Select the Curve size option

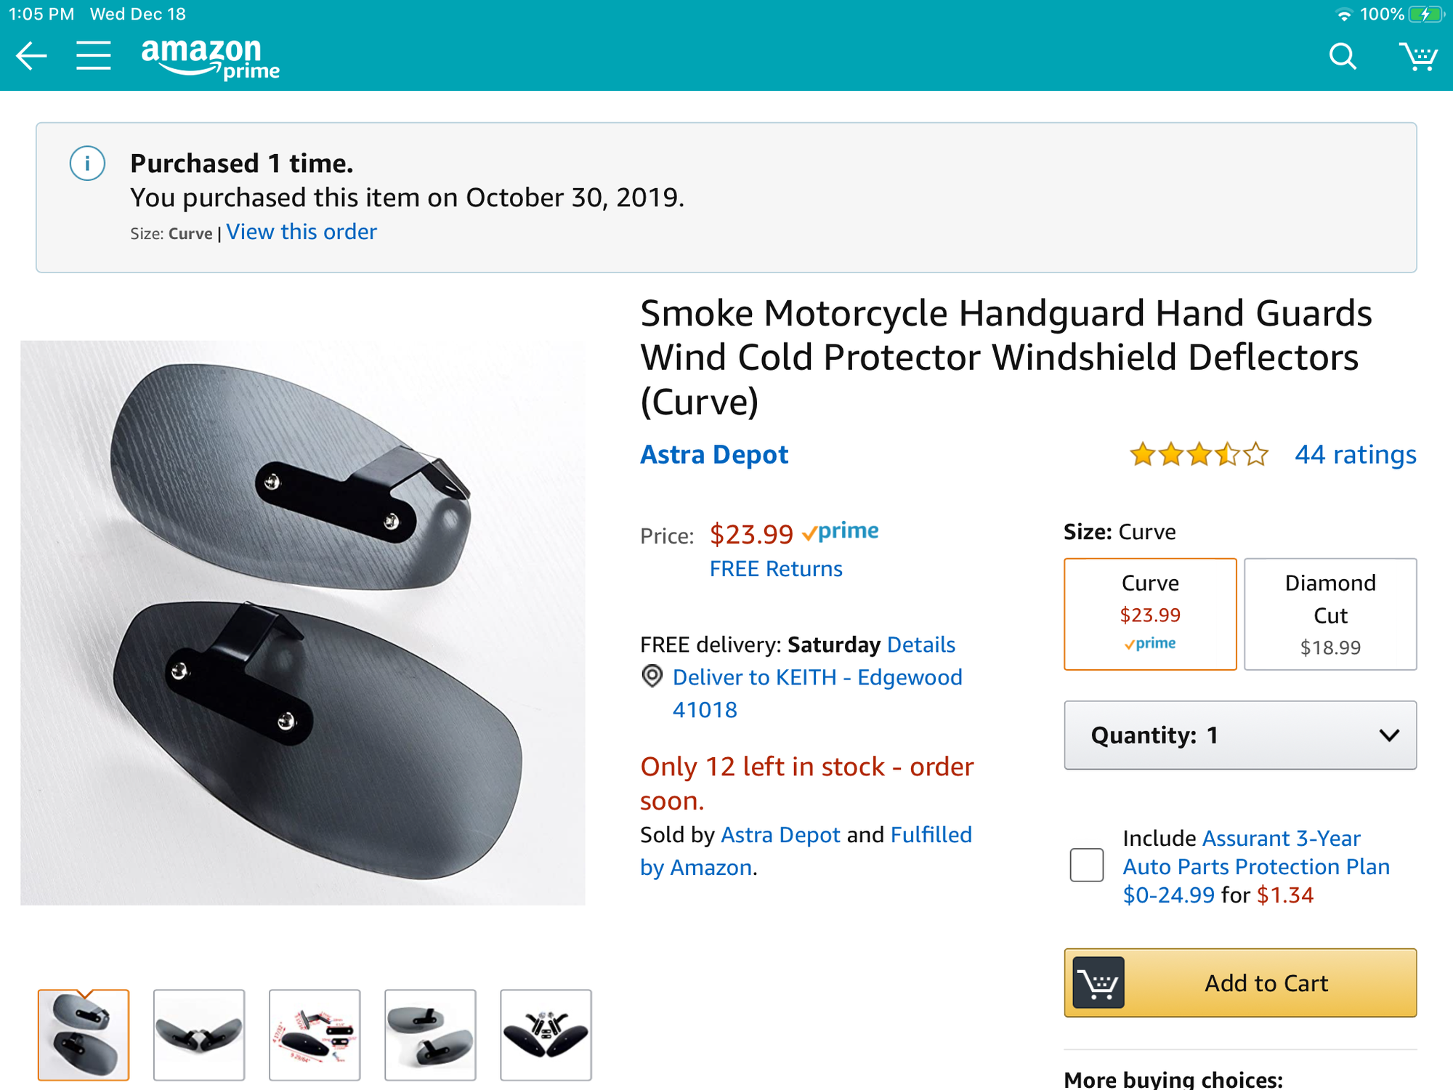click(x=1150, y=614)
